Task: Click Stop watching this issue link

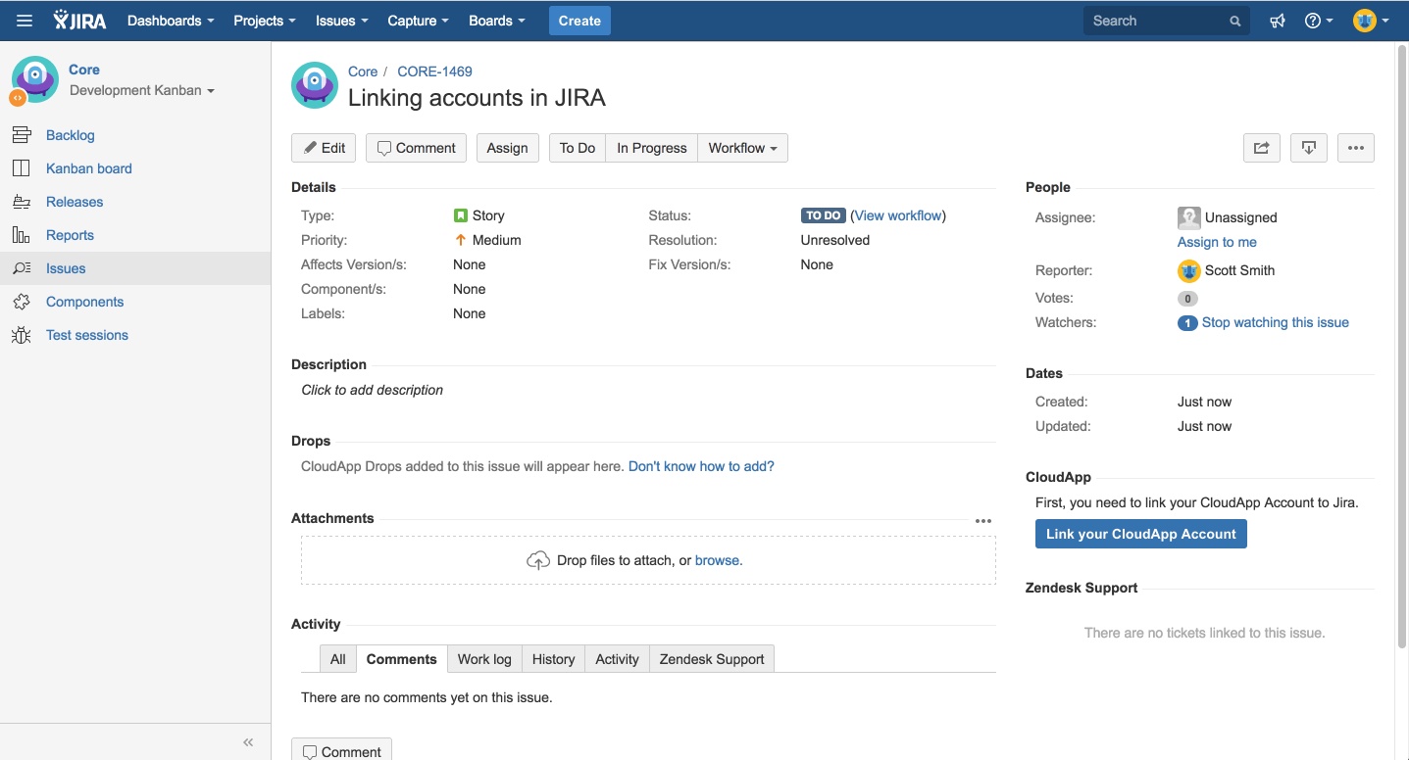Action: click(1276, 322)
